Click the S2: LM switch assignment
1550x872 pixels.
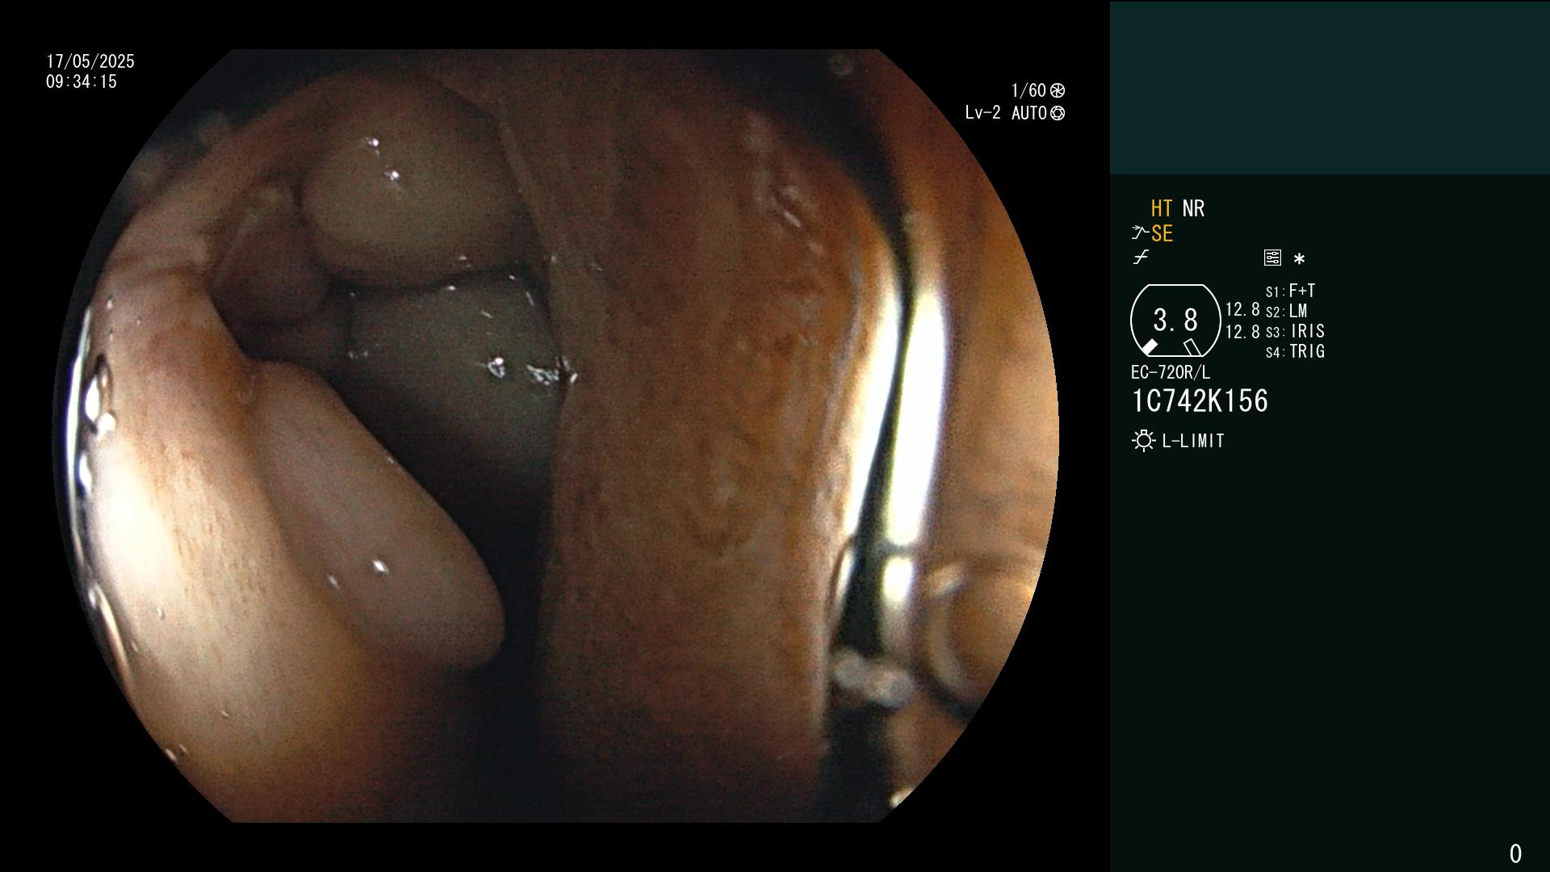[x=1287, y=311]
